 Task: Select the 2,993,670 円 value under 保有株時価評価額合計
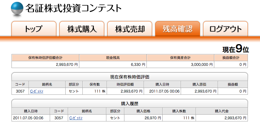click(x=67, y=65)
